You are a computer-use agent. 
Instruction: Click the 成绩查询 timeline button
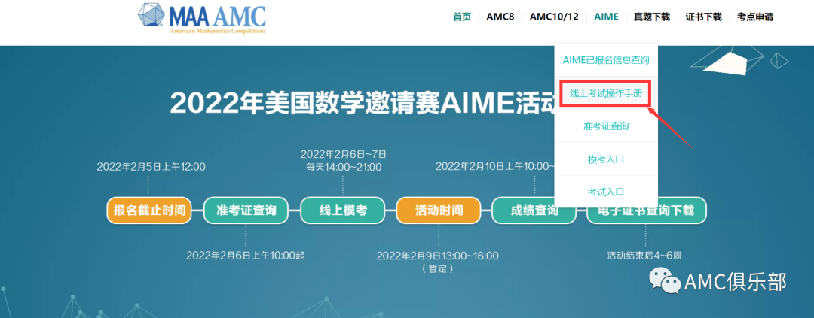click(x=534, y=210)
